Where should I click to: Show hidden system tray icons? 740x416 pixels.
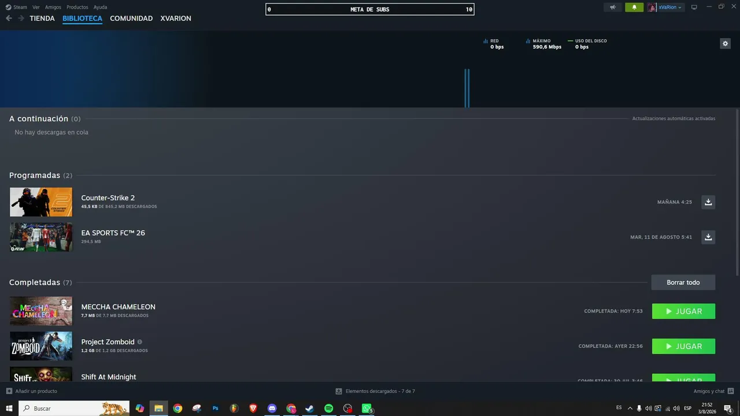click(630, 408)
